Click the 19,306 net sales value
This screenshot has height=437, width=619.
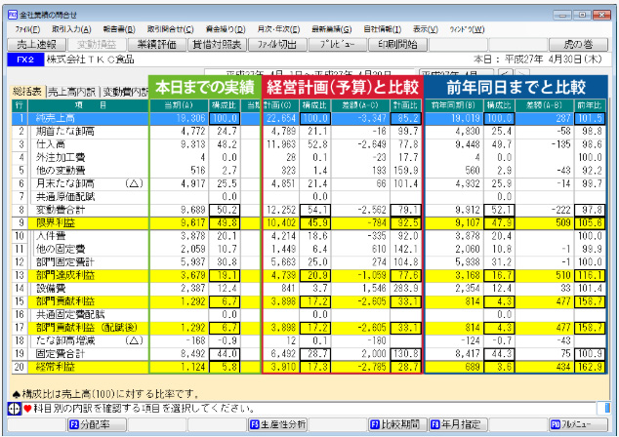pyautogui.click(x=190, y=118)
